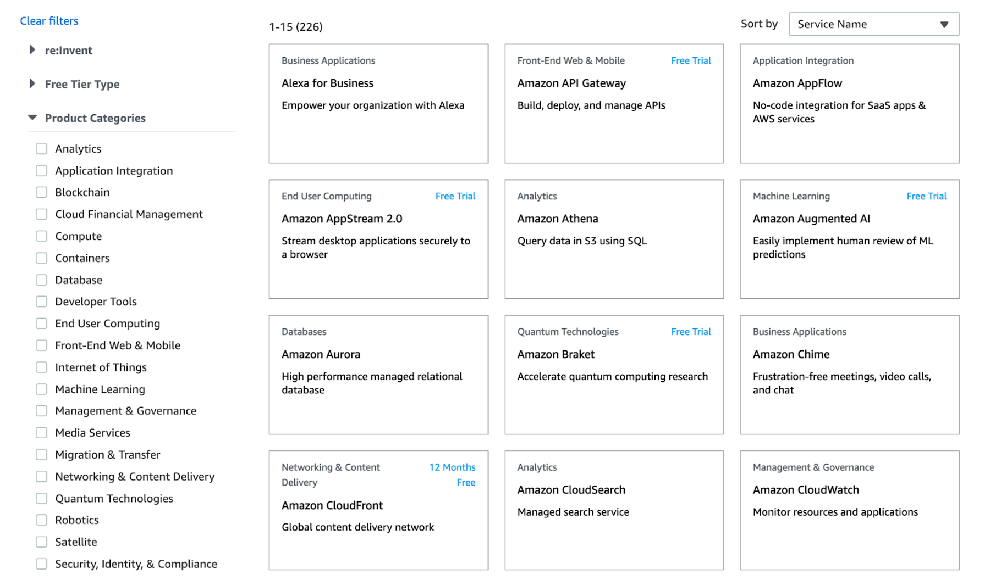Screen dimensions: 990x580
Task: Open the Sort by Service Name dropdown
Action: point(873,24)
